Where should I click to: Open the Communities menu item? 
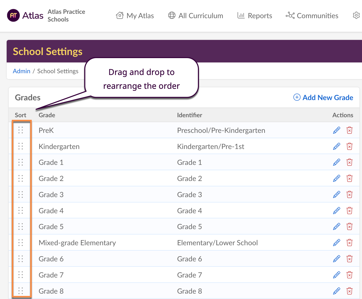312,16
